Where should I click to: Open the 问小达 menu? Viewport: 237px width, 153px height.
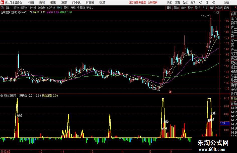coord(76,3)
